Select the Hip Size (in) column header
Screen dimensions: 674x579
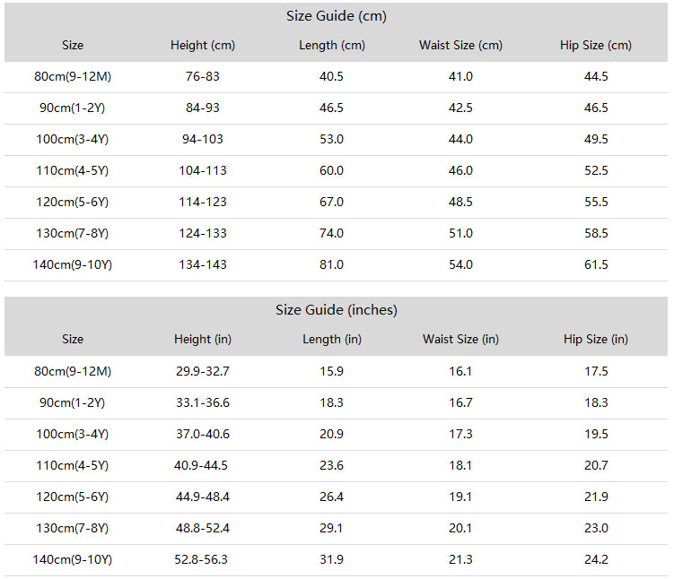click(x=596, y=339)
